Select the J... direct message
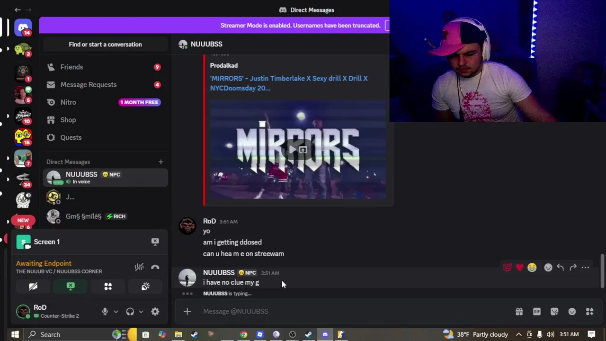 (x=105, y=197)
